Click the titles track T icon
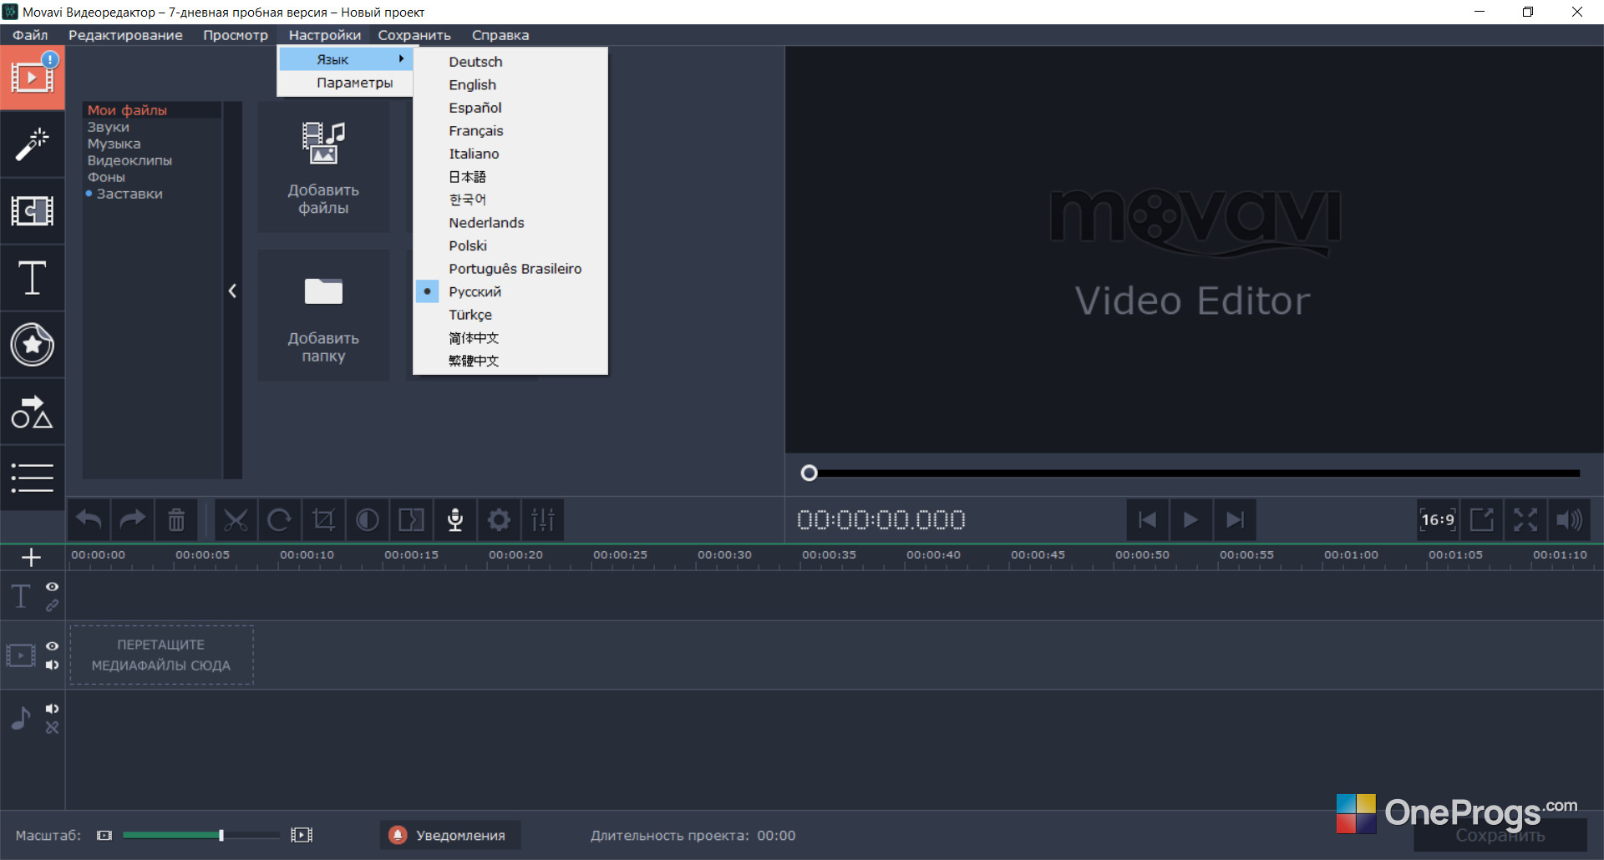This screenshot has width=1604, height=860. 21,596
